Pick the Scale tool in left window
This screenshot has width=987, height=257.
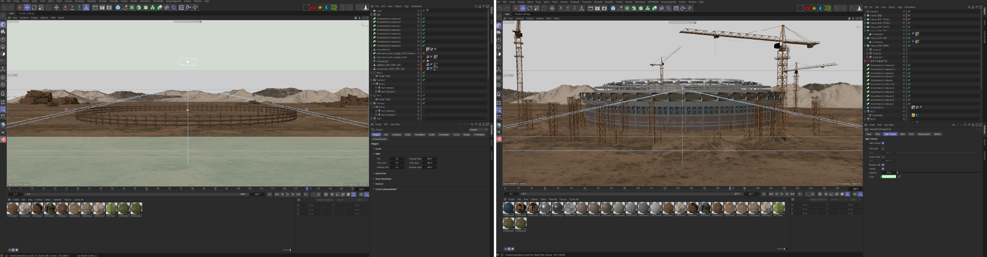[41, 7]
